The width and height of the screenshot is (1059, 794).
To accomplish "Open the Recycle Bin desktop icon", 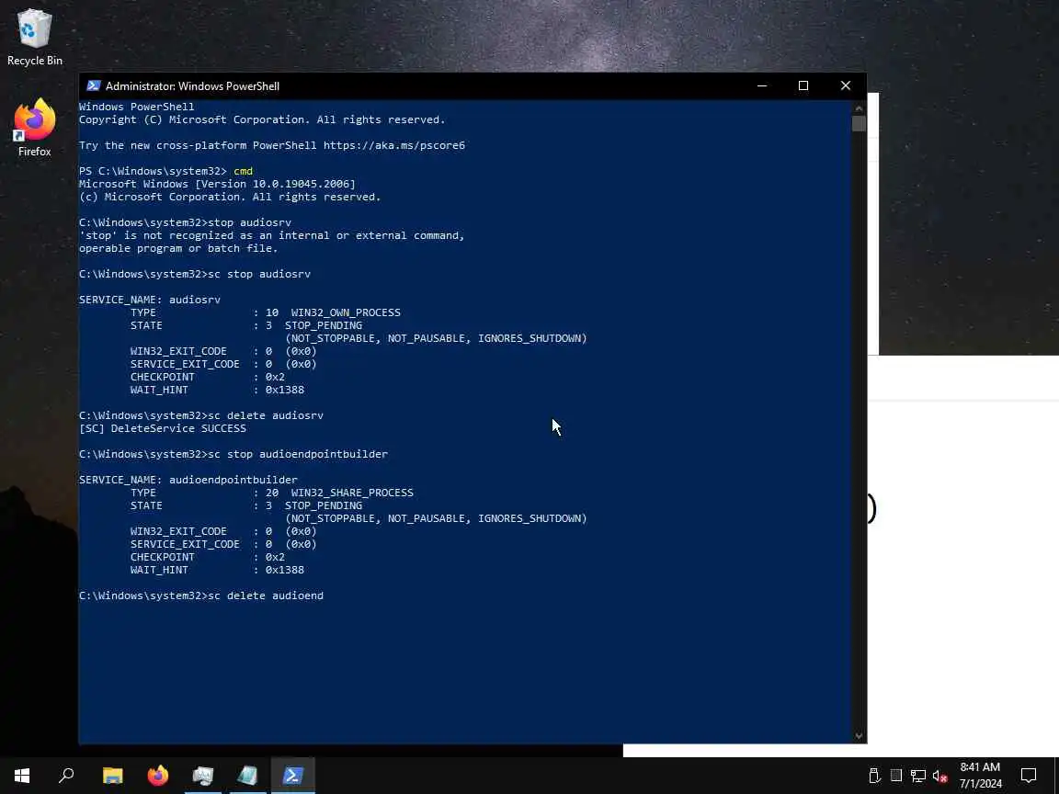I will 34,37.
